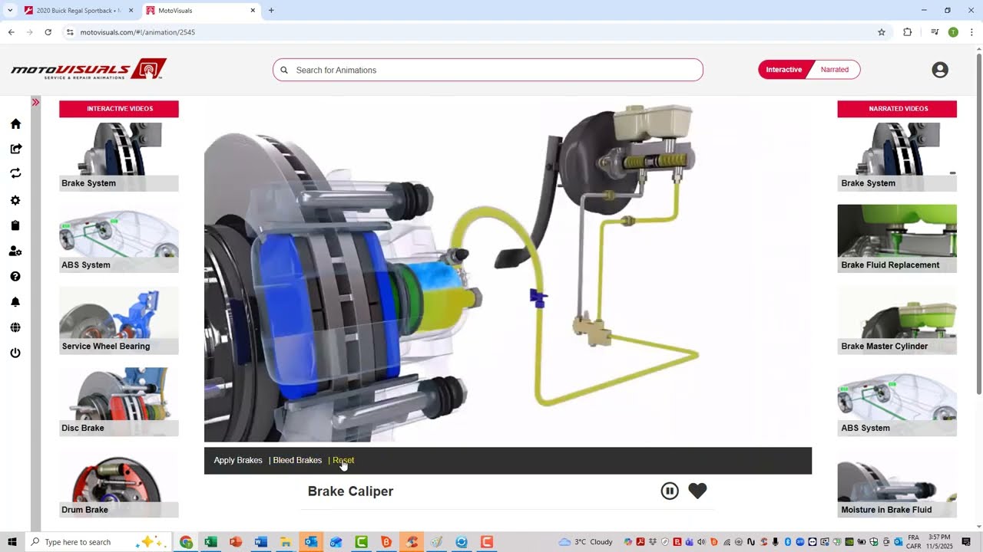Bookmark this page with star icon

coord(882,32)
